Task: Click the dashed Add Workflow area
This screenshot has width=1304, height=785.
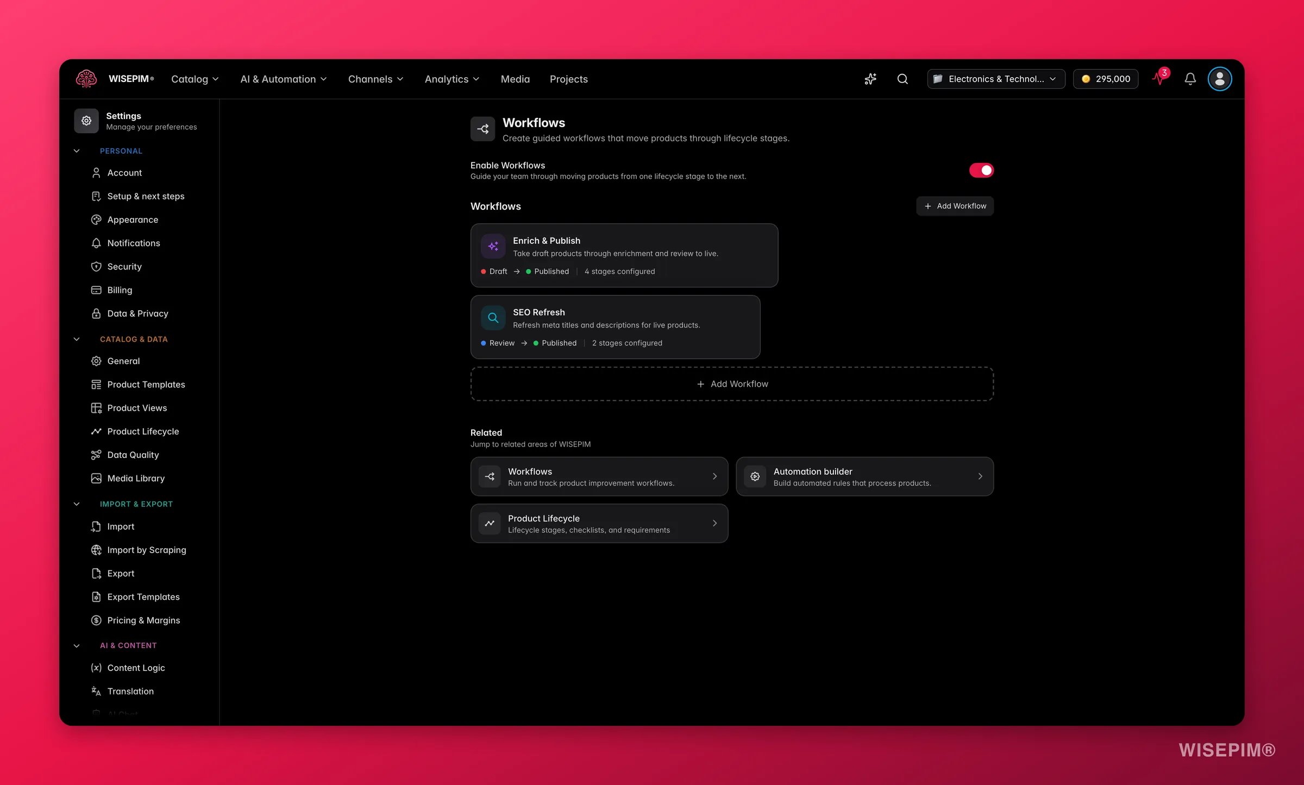Action: pyautogui.click(x=732, y=384)
